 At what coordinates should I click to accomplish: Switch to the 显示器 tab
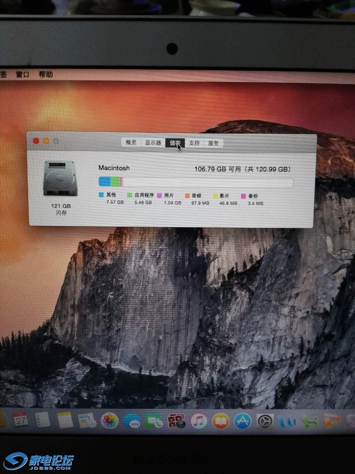pyautogui.click(x=153, y=143)
